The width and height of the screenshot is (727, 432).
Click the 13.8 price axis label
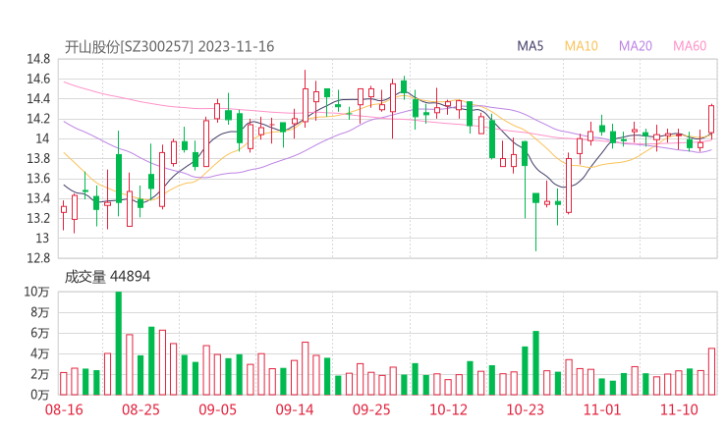(x=38, y=158)
